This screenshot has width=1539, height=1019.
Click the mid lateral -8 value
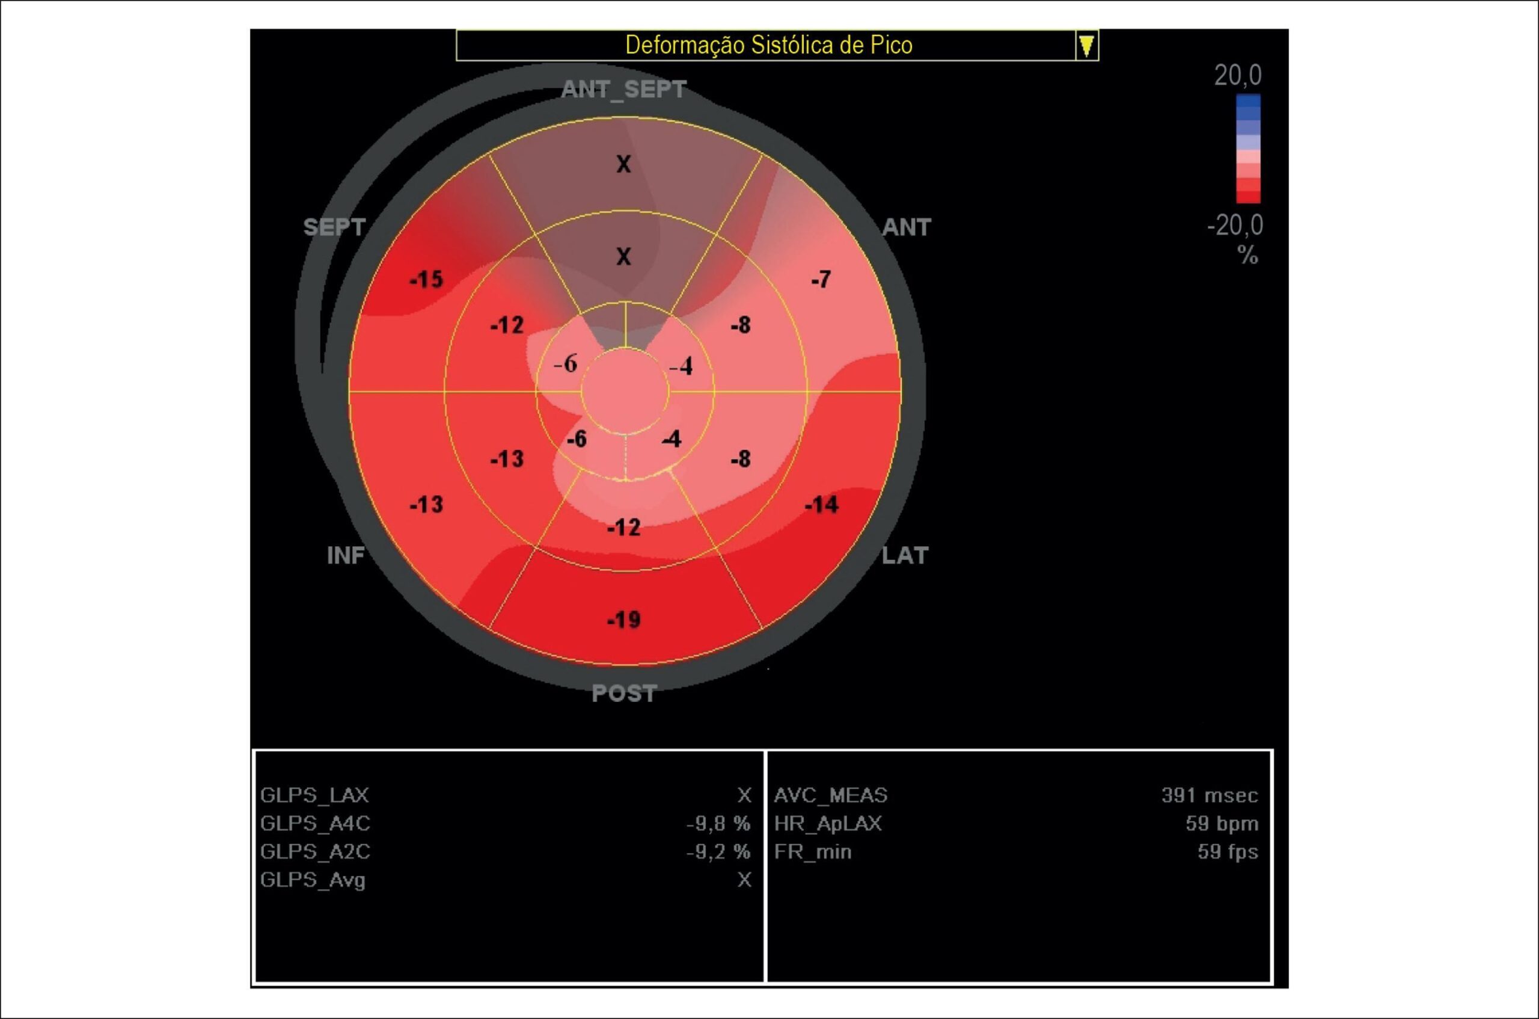coord(740,460)
